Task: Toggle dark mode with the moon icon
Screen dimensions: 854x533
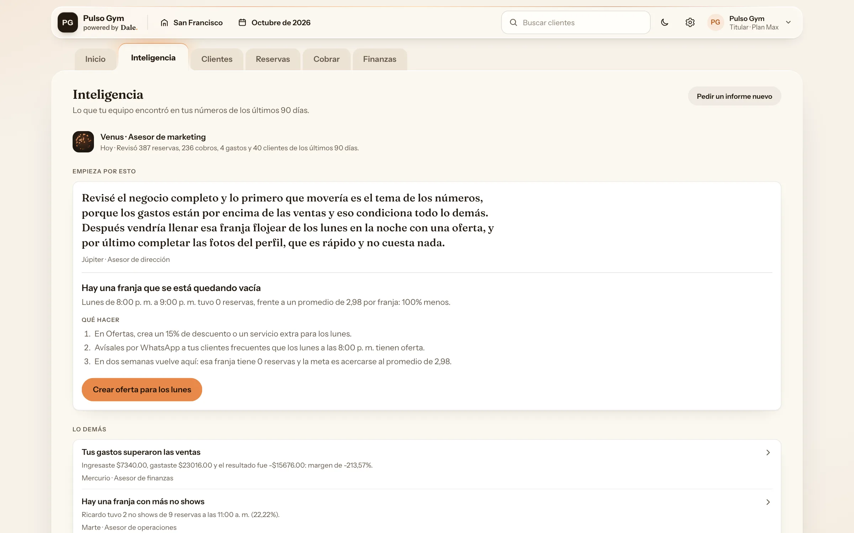Action: tap(664, 22)
